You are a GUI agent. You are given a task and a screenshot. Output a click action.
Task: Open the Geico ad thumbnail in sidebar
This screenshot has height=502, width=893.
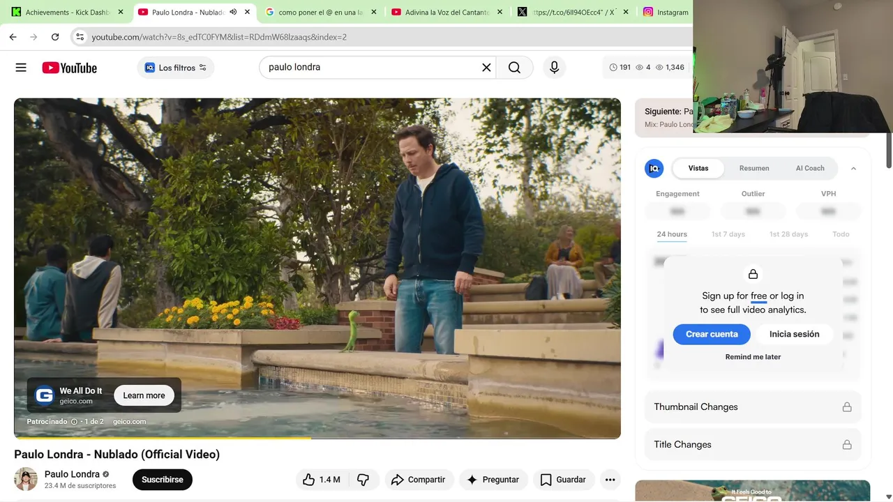753,491
